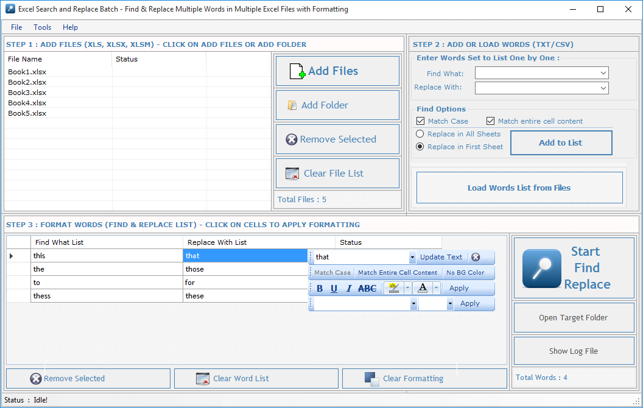
Task: Close the floating formatting toolbar with X icon
Action: click(476, 257)
